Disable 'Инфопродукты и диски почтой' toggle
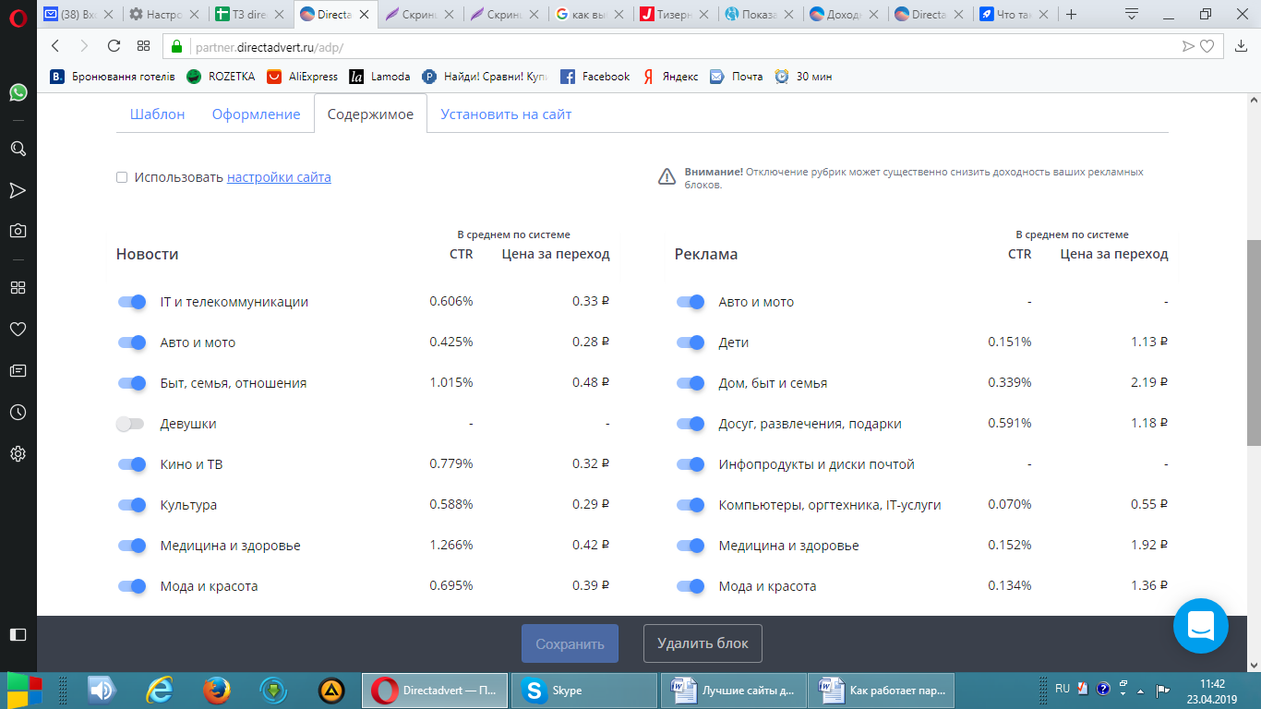Viewport: 1261px width, 709px height. (691, 464)
